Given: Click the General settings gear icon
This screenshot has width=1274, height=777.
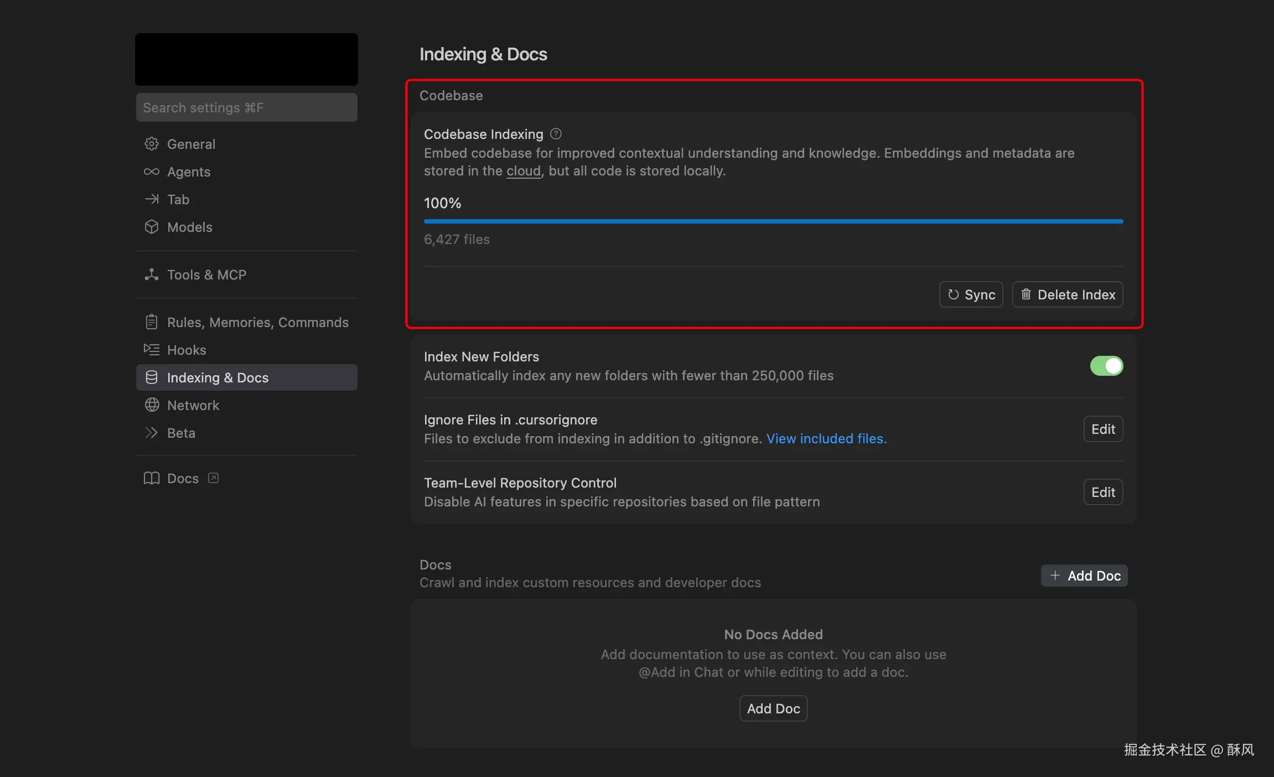Looking at the screenshot, I should click(x=152, y=144).
